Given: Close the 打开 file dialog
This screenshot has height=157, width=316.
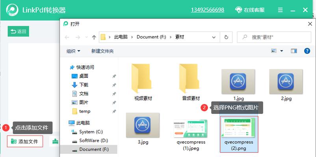Looking at the screenshot, I should 310,24.
